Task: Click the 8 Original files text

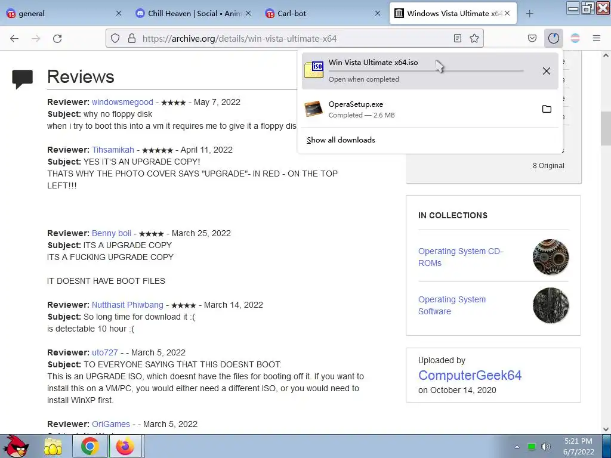Action: tap(548, 166)
